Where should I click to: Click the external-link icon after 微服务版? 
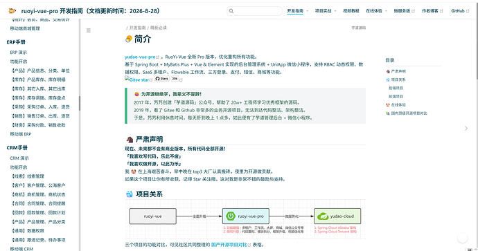tap(414, 11)
